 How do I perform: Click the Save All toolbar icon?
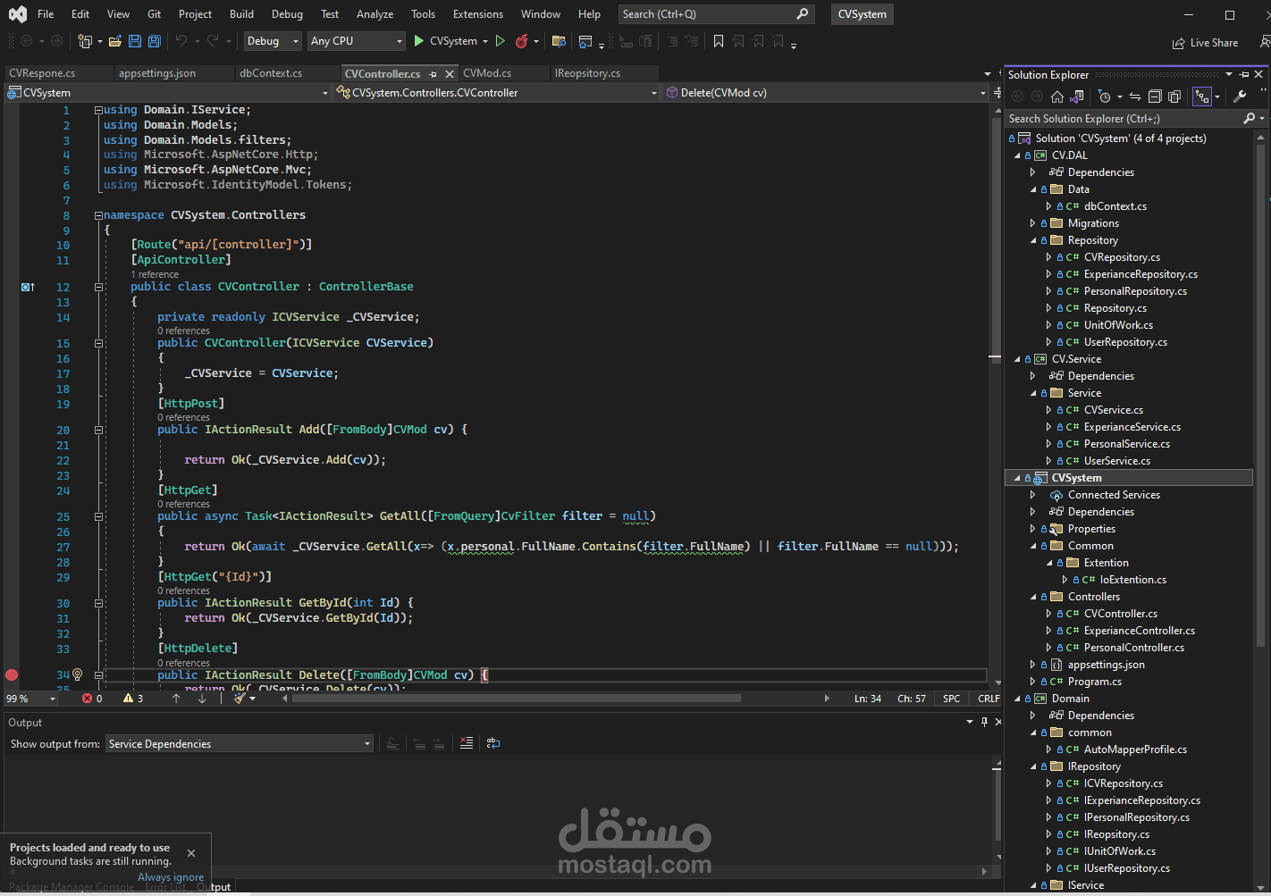click(x=154, y=41)
